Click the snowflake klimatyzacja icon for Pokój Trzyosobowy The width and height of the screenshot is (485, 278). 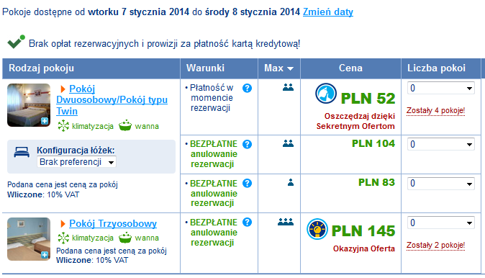point(63,238)
